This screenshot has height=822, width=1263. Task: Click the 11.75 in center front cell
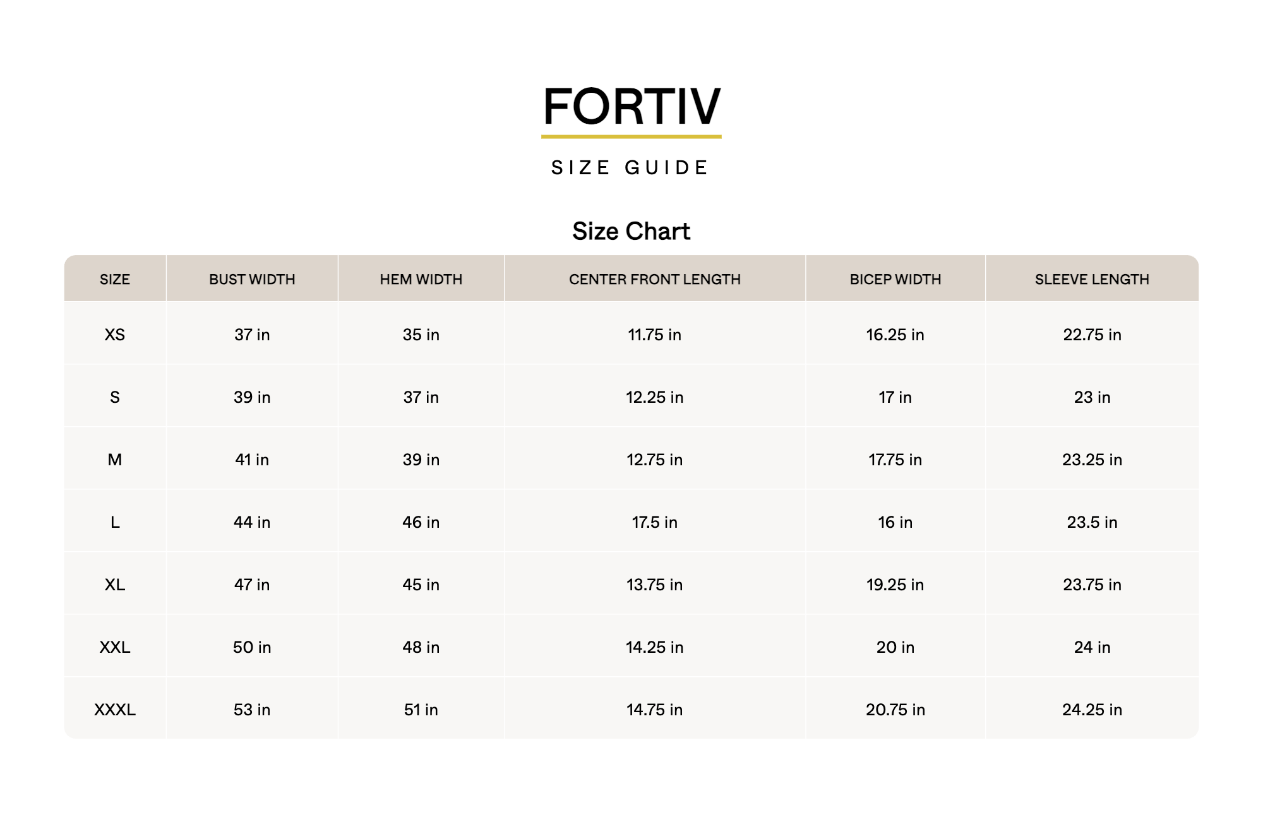pyautogui.click(x=655, y=335)
